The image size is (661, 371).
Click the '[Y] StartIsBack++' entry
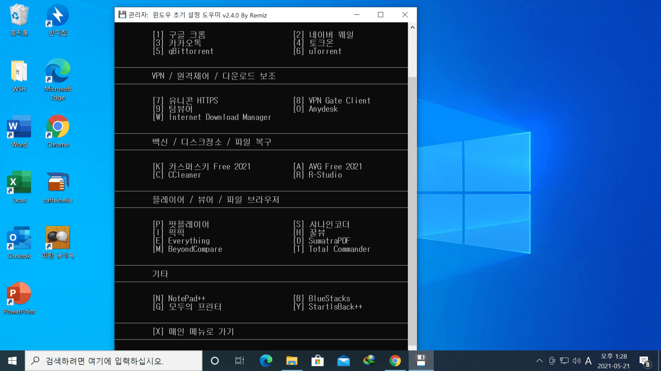(x=328, y=307)
